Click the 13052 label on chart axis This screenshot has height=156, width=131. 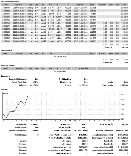tap(123, 119)
